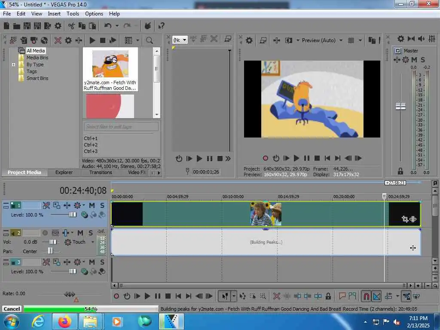Get media from web globe icon
The image size is (440, 330).
pyautogui.click(x=44, y=40)
